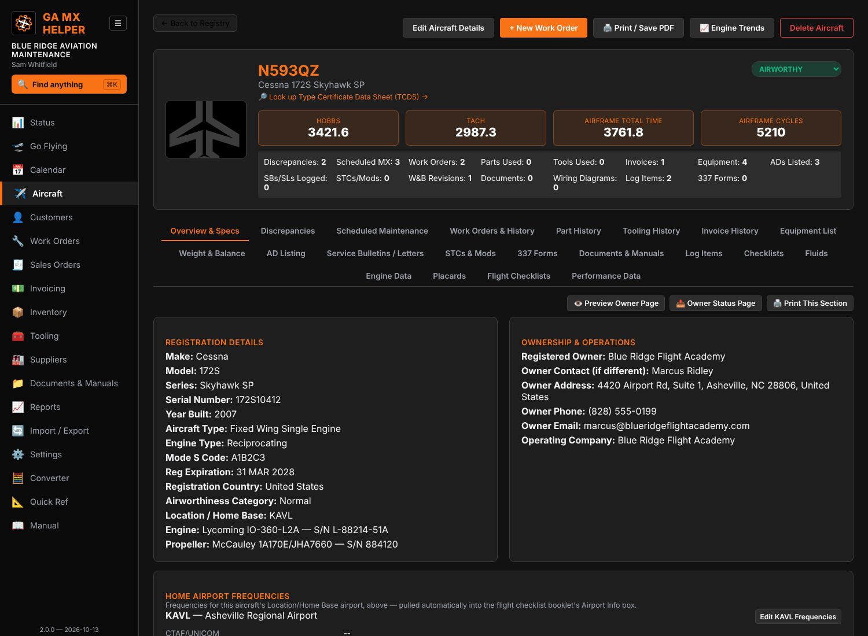This screenshot has height=636, width=868.
Task: Click Print This Section button
Action: 810,303
